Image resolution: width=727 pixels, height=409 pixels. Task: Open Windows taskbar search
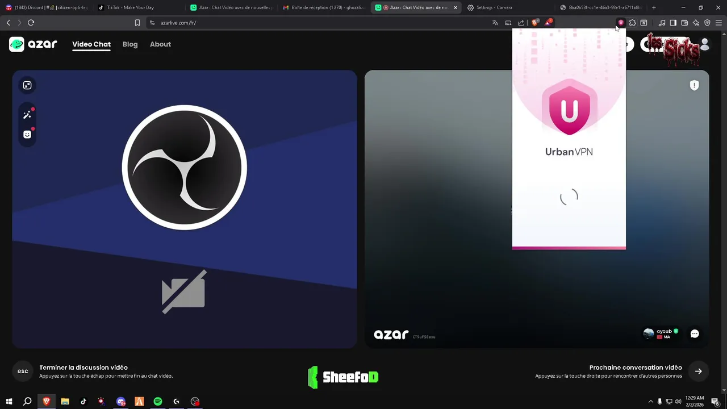click(x=27, y=402)
